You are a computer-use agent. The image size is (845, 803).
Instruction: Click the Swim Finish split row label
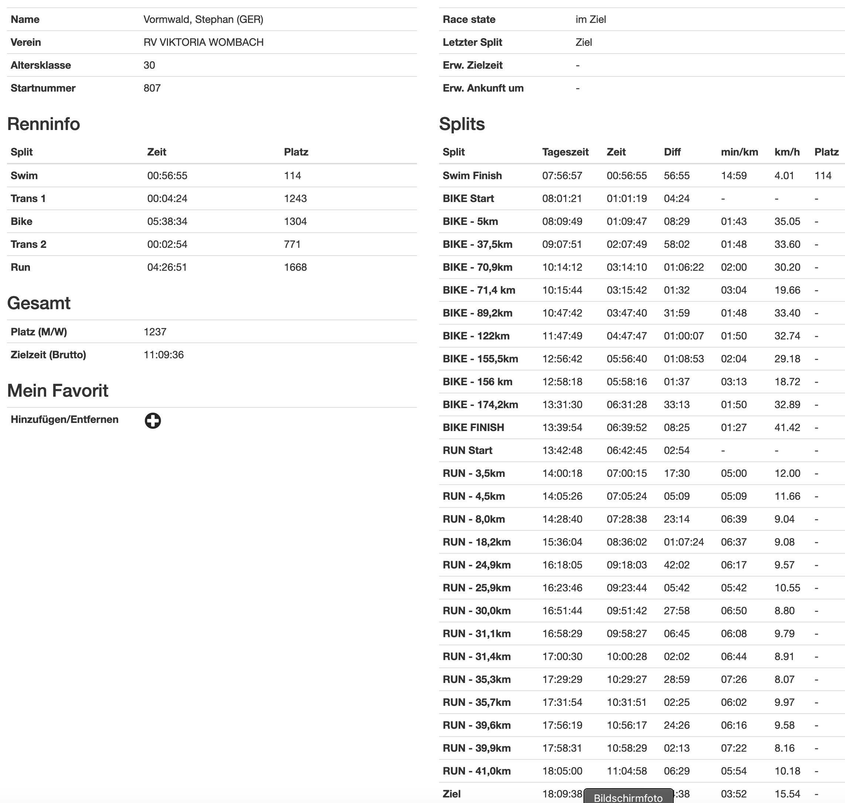pyautogui.click(x=472, y=175)
